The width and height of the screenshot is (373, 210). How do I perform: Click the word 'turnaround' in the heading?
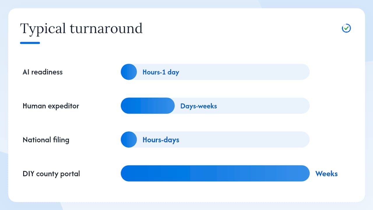click(106, 29)
